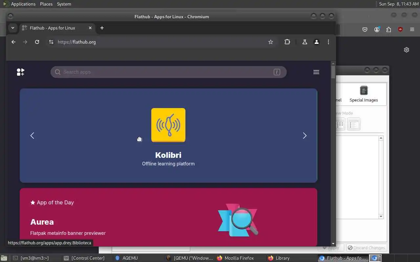Image resolution: width=420 pixels, height=262 pixels.
Task: Open Firefox extensions icon in background window
Action: pos(388,29)
